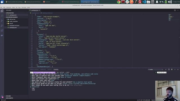
Task: Open the Run menu
Action: pyautogui.click(x=19, y=8)
